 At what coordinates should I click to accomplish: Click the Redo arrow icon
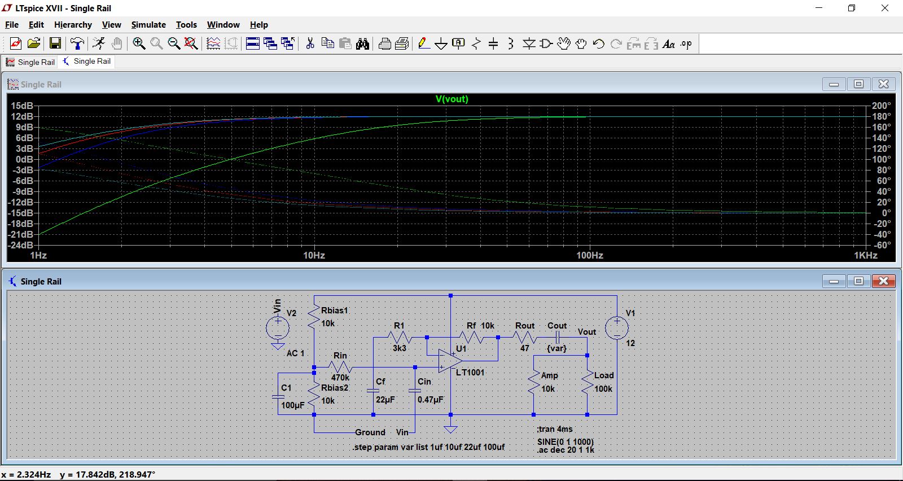point(616,43)
